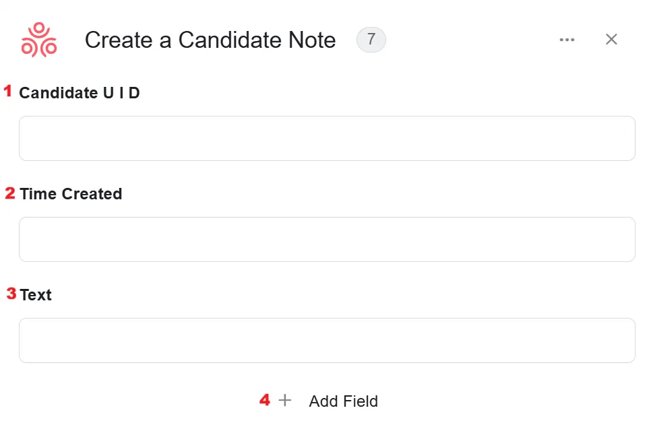Viewport: 649px width, 431px height.
Task: Click the red number 2 marker
Action: click(10, 193)
